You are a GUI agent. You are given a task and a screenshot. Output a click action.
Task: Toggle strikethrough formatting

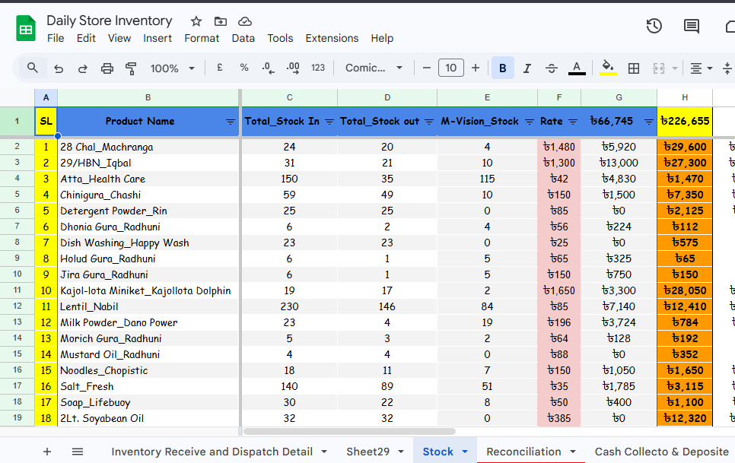551,68
